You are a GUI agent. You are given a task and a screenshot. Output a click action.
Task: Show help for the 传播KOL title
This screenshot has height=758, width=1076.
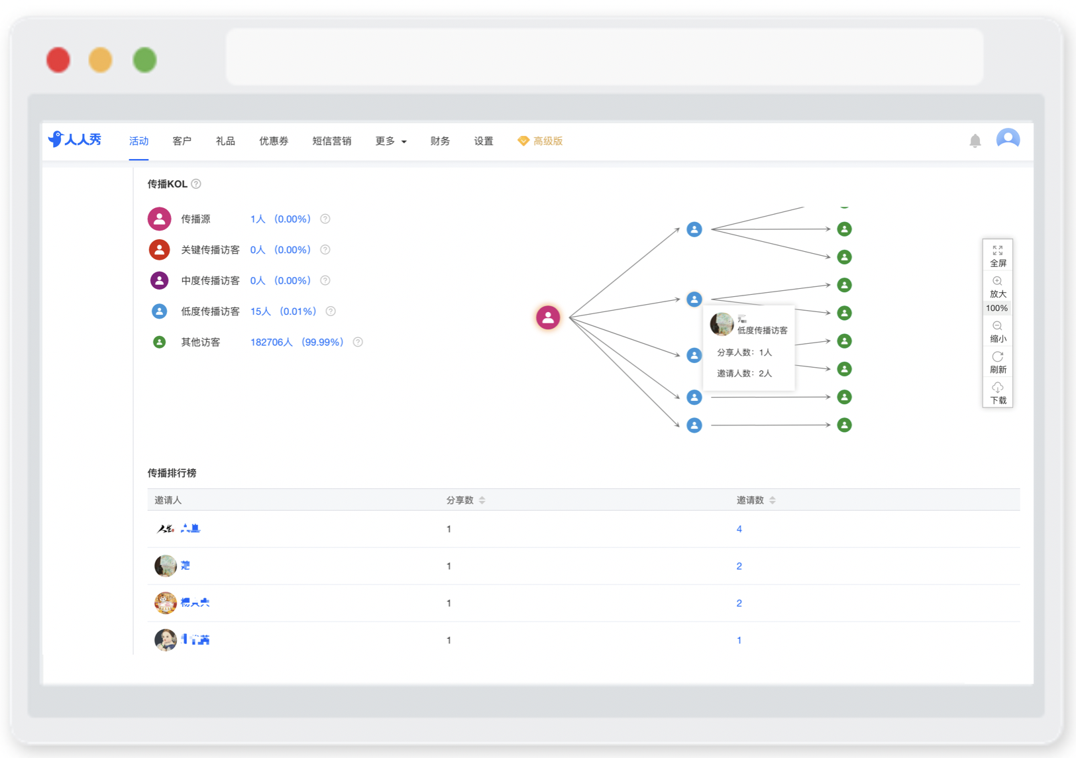(x=196, y=184)
